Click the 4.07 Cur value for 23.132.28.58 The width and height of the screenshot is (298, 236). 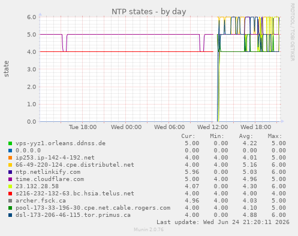[x=192, y=186]
